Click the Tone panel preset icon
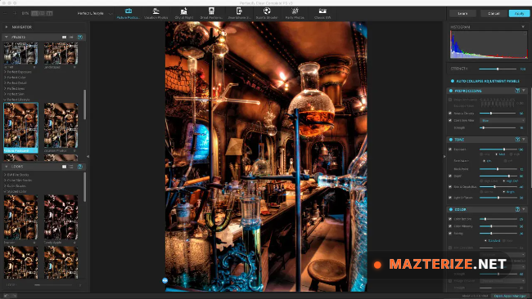The width and height of the screenshot is (532, 299). pyautogui.click(x=517, y=140)
